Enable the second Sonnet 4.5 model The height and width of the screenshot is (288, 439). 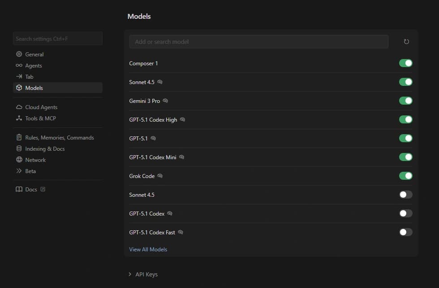point(405,195)
